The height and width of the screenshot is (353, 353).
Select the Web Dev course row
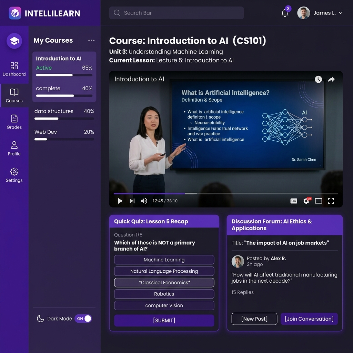[64, 135]
